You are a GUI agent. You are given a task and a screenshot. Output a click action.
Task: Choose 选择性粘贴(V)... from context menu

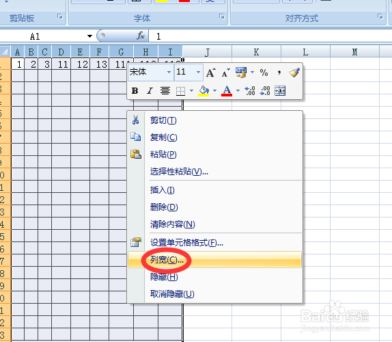(x=214, y=172)
